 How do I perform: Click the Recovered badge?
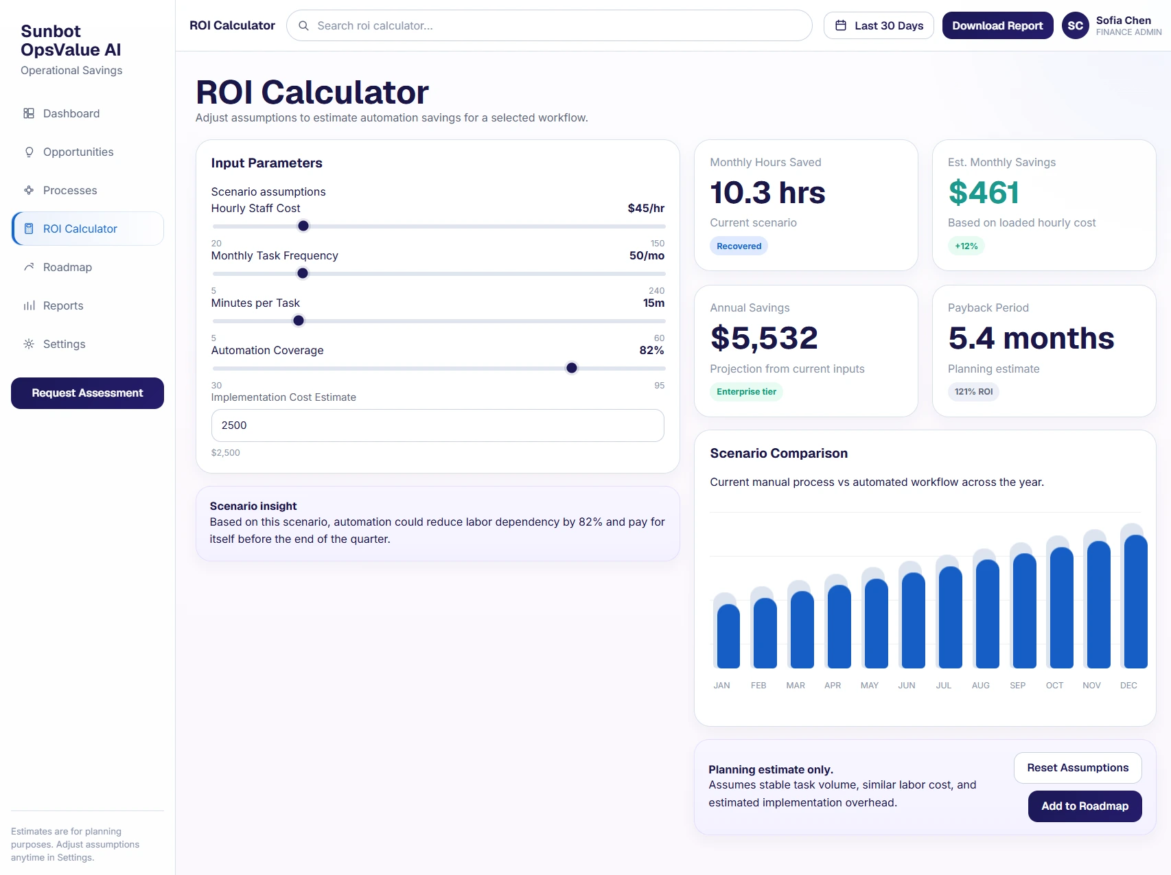click(x=739, y=246)
